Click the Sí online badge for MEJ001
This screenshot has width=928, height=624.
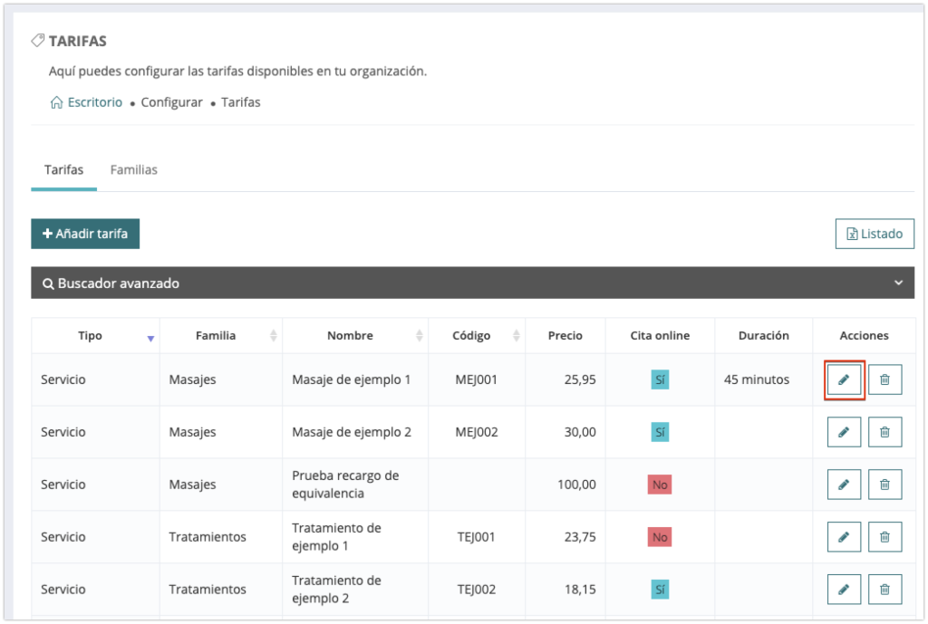(x=660, y=379)
